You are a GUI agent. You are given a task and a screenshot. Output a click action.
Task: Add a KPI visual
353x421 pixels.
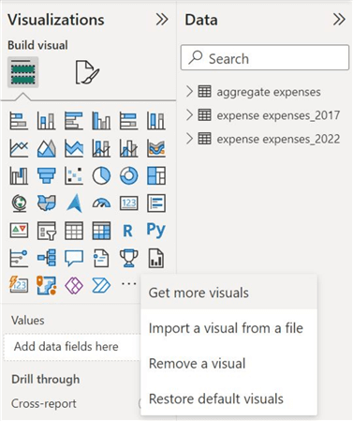click(x=19, y=231)
